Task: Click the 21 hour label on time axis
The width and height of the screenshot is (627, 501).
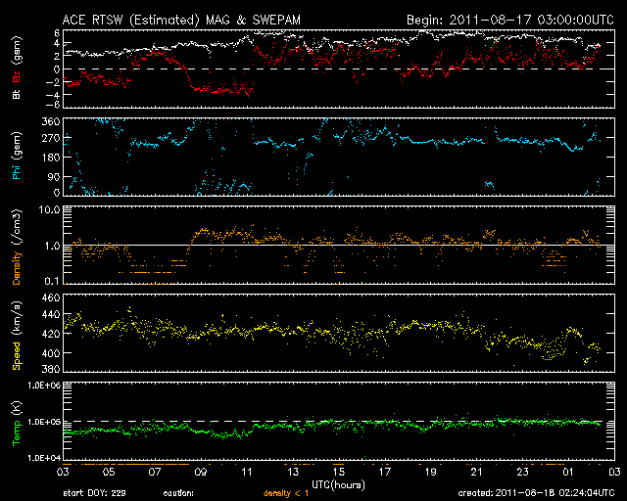Action: [477, 473]
